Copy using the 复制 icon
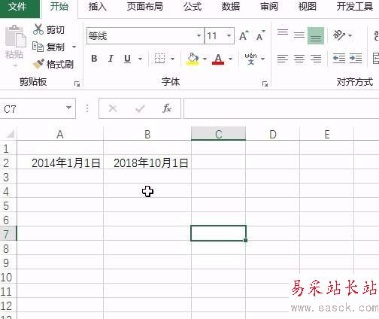 [x=38, y=47]
